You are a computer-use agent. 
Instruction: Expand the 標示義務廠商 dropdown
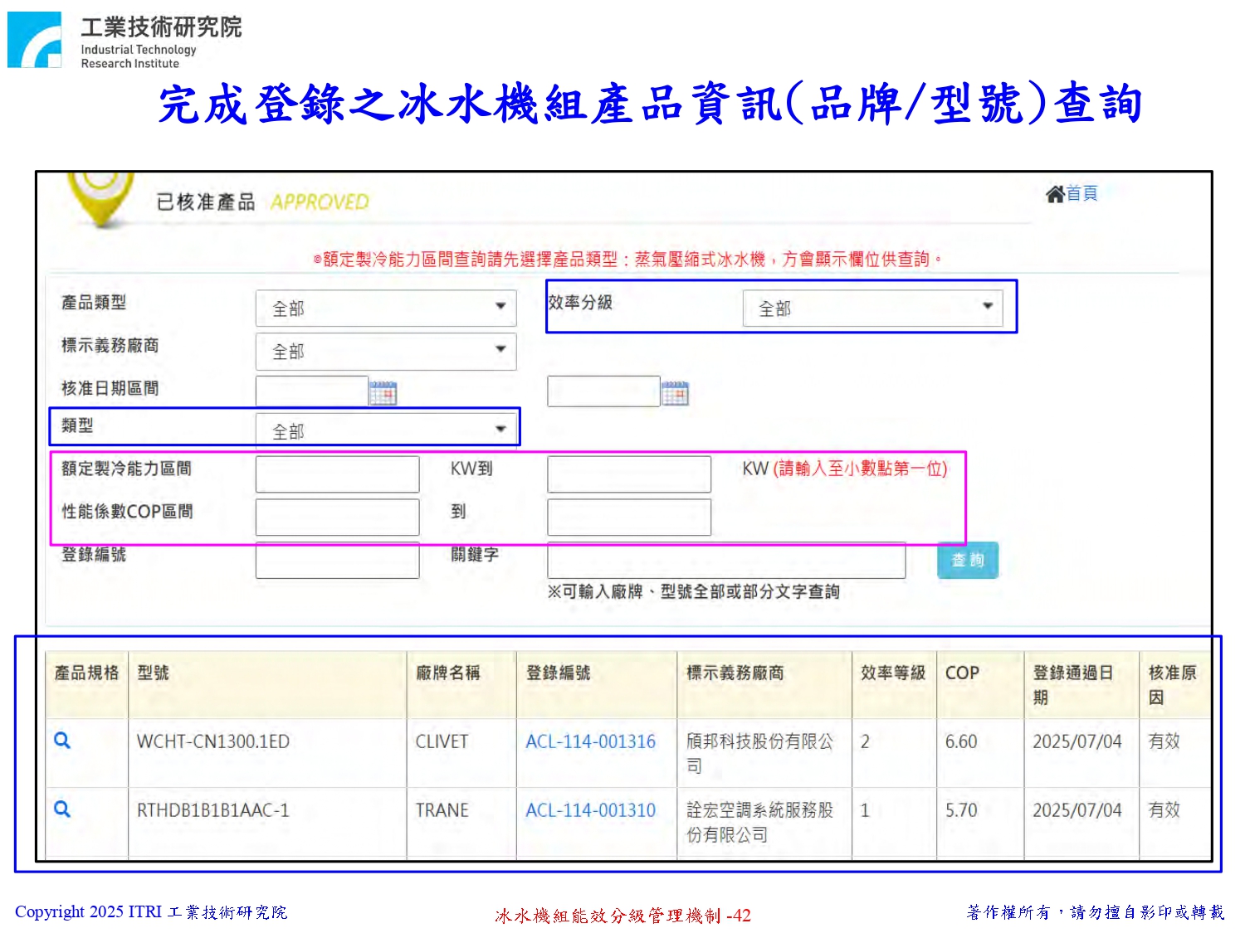pos(386,351)
